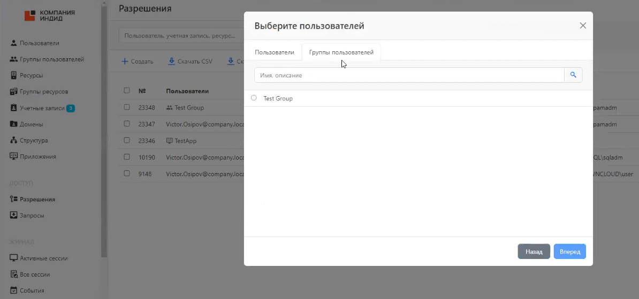This screenshot has width=639, height=299.
Task: Click the Имя, описание search field
Action: [x=409, y=75]
